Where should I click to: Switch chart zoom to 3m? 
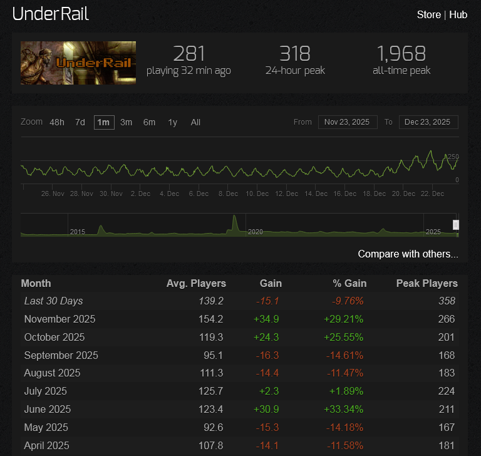[x=126, y=122]
